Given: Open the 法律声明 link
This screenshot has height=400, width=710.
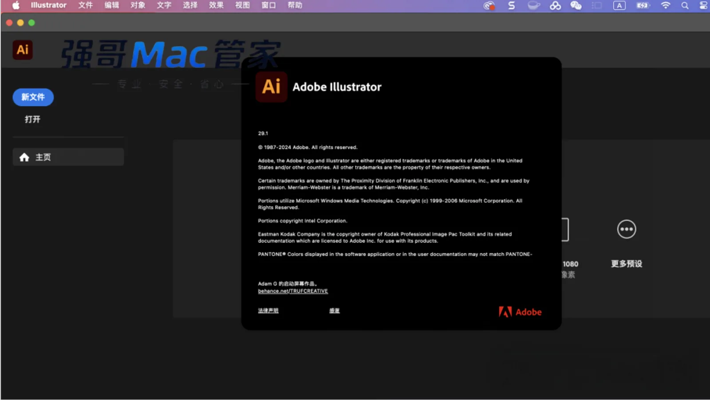Looking at the screenshot, I should (x=268, y=310).
